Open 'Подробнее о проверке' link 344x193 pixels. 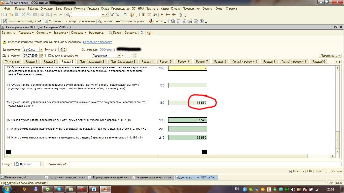pos(98,42)
